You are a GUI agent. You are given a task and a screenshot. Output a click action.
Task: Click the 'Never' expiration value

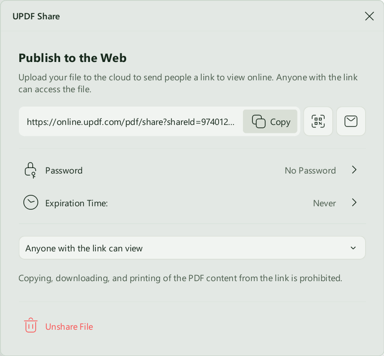(324, 203)
